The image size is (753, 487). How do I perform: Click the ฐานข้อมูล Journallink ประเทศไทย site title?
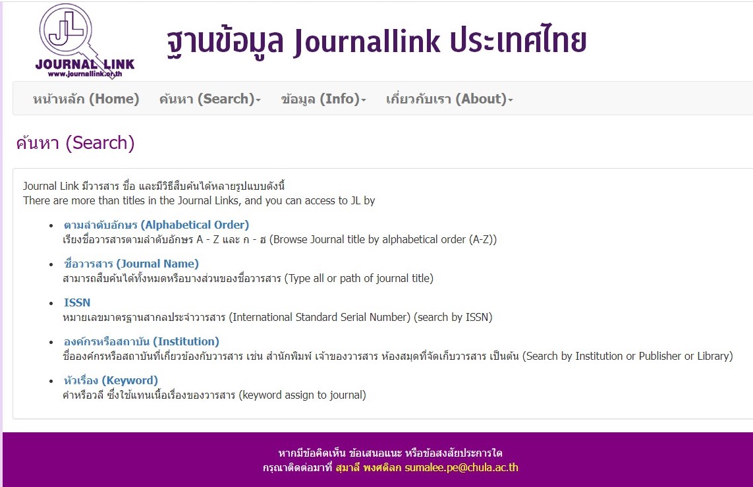[376, 41]
